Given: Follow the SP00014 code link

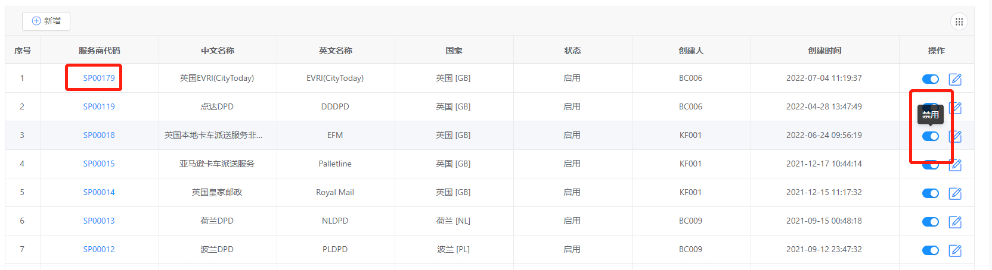Looking at the screenshot, I should tap(99, 192).
